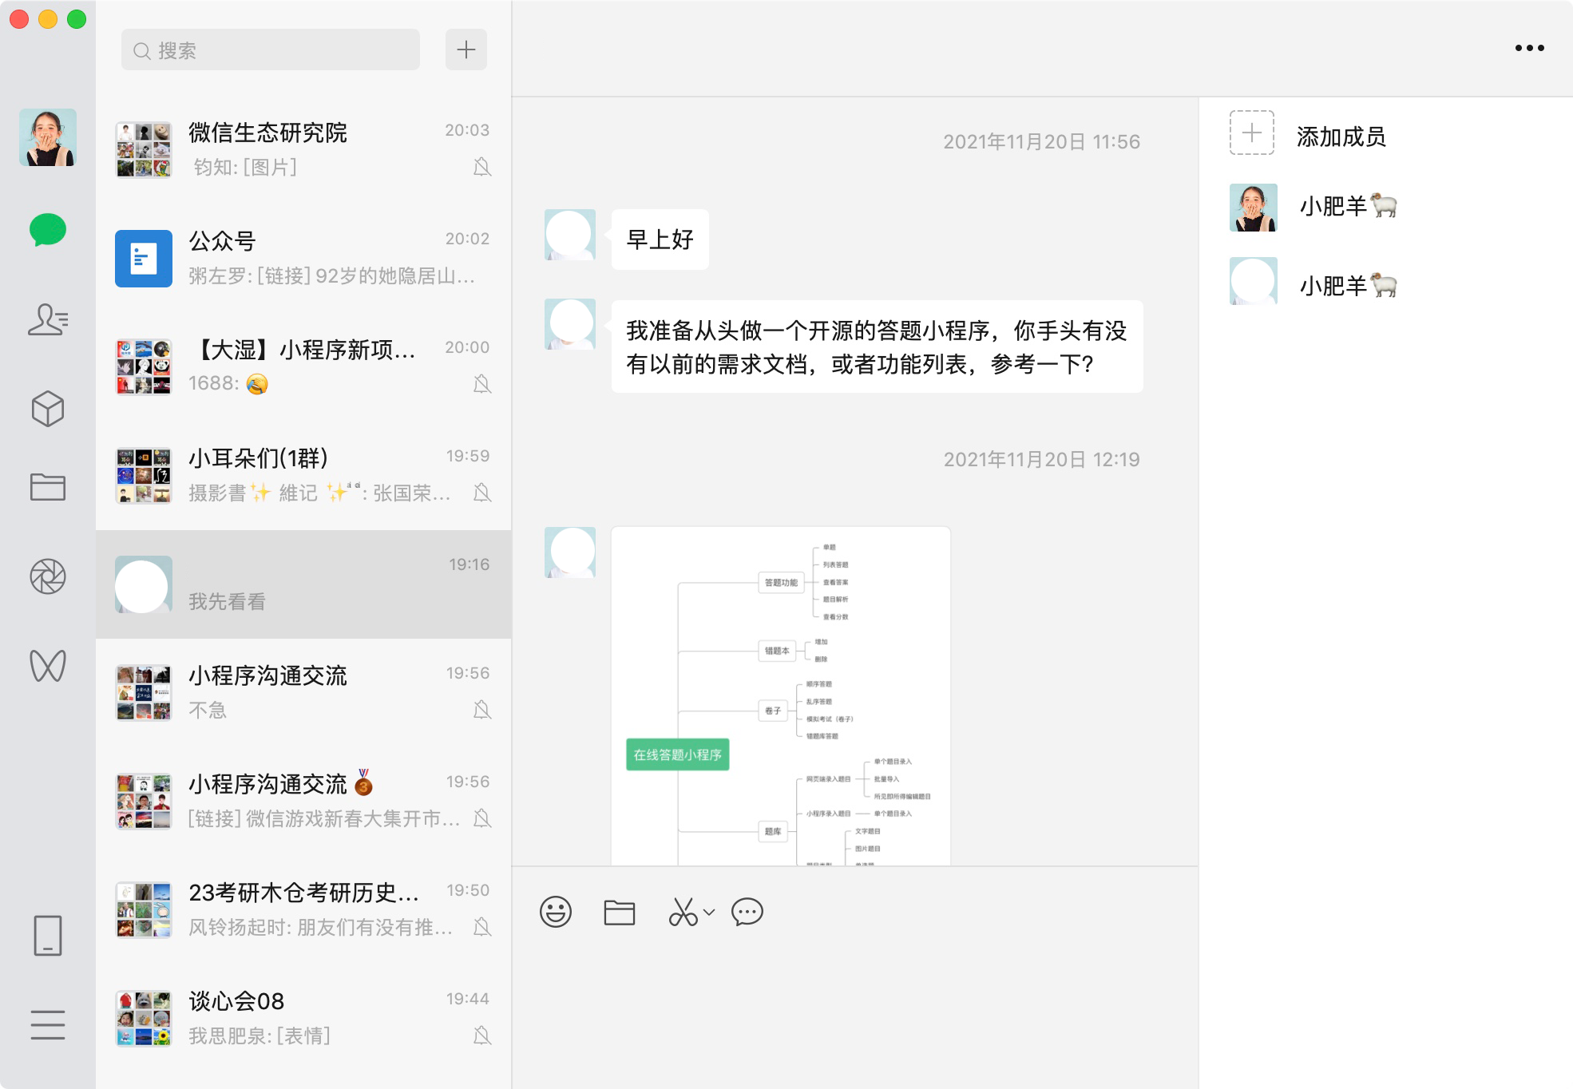The width and height of the screenshot is (1573, 1089).
Task: Open Moments shutter icon in sidebar
Action: point(48,576)
